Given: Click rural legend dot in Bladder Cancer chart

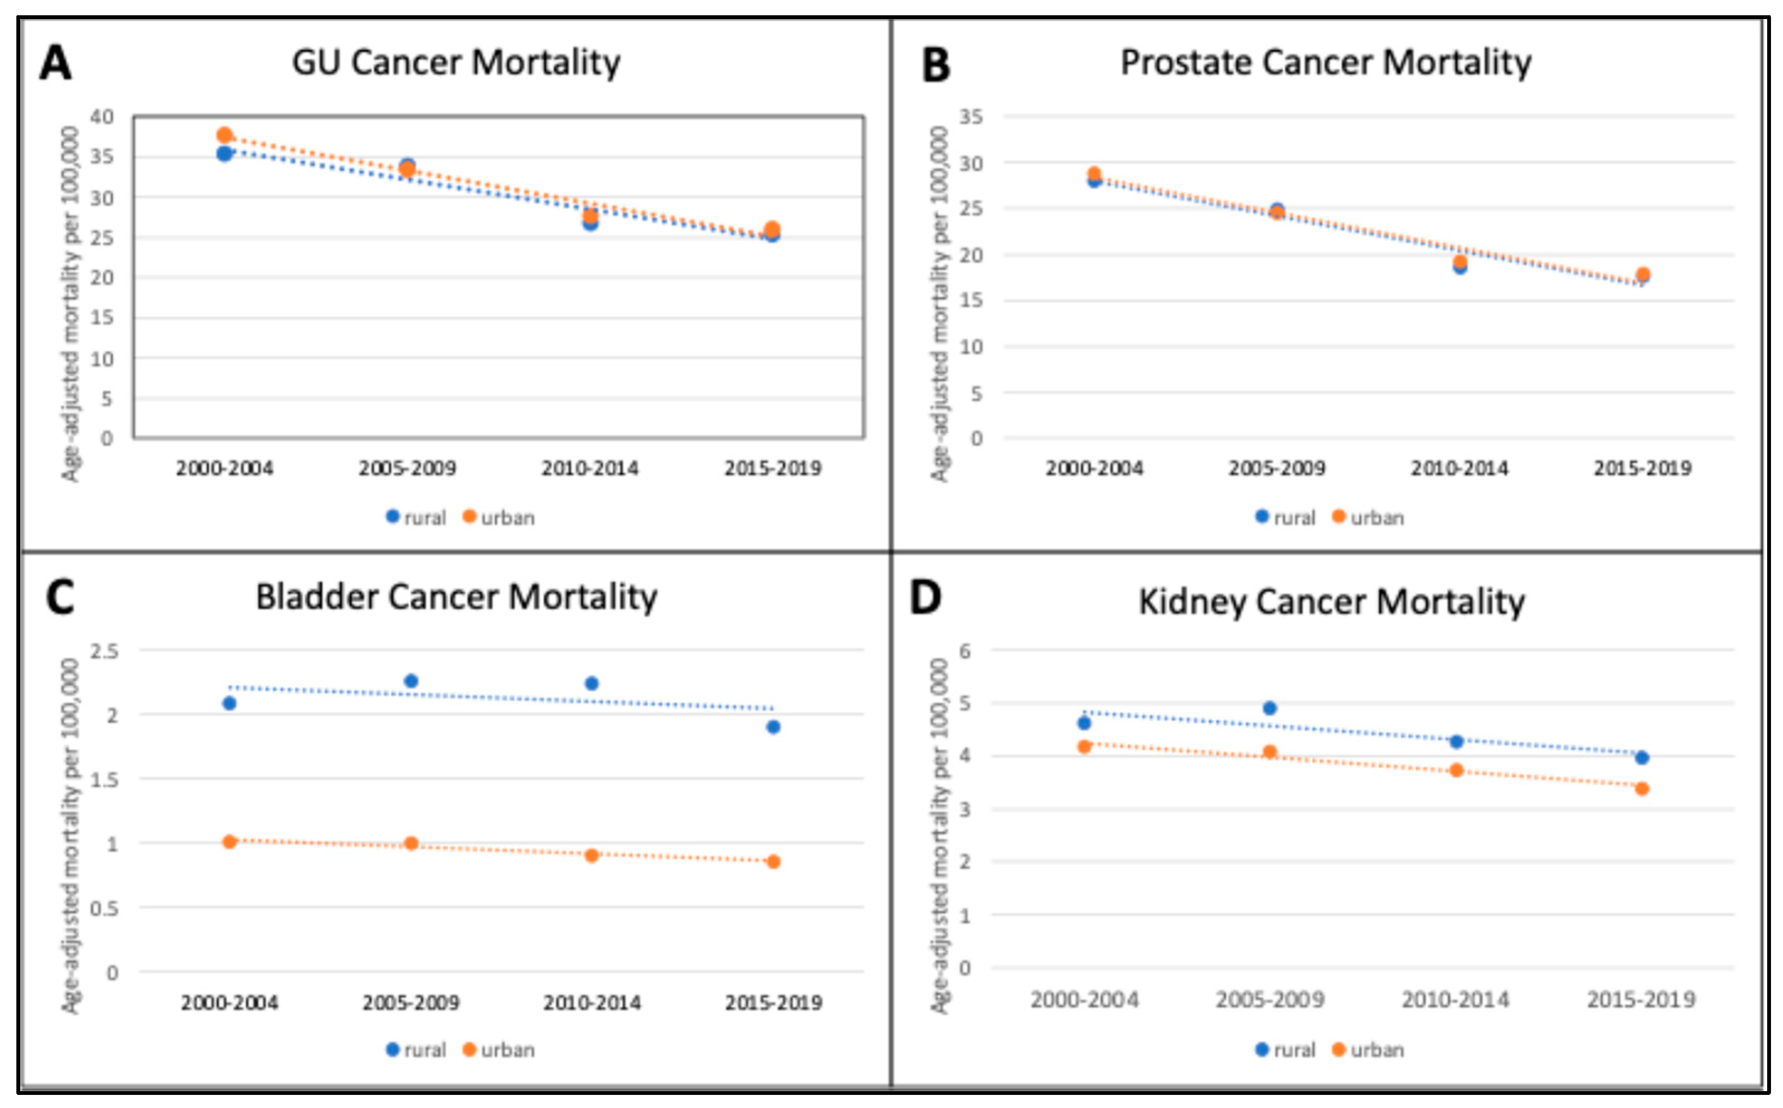Looking at the screenshot, I should 393,1049.
